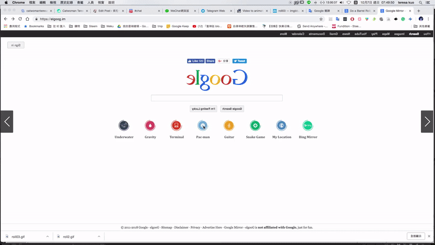This screenshot has width=435, height=245.
Task: Open the mirrored YouTube link in black bar
Action: [x=361, y=34]
